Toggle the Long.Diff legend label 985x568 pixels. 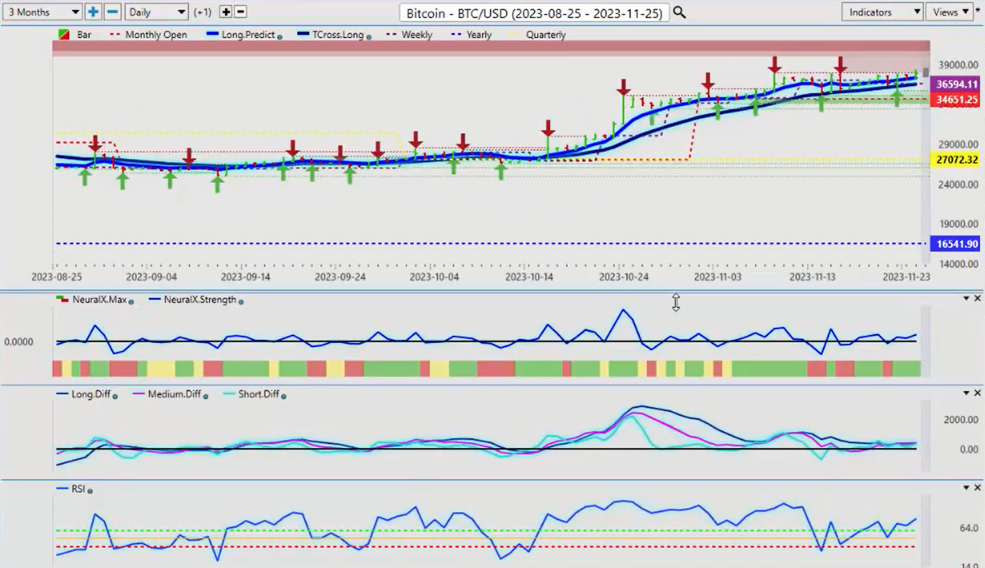90,394
